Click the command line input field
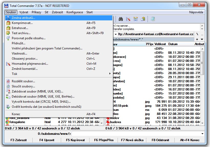The height and width of the screenshot is (147, 210). tap(136, 134)
